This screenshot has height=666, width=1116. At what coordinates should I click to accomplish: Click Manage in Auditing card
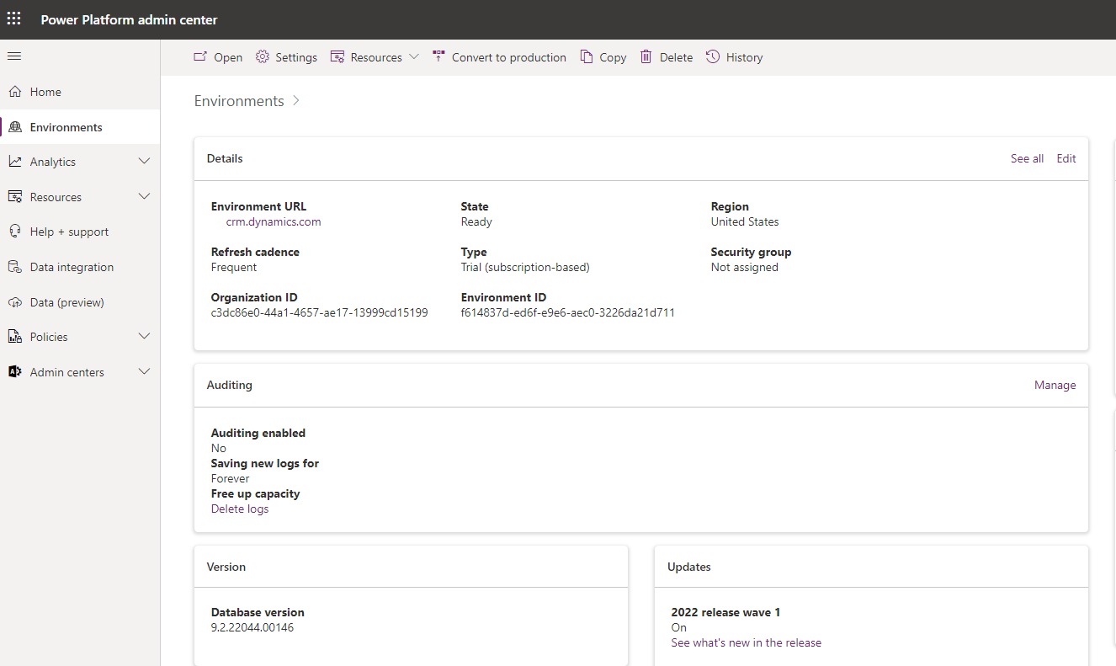point(1055,385)
